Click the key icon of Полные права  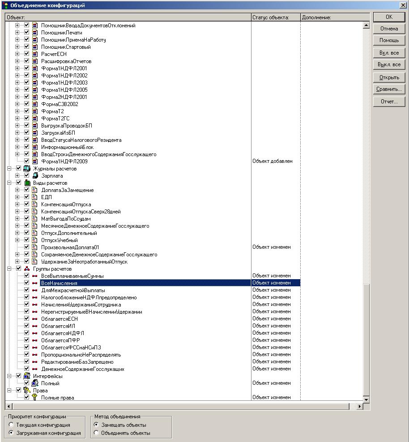click(34, 397)
